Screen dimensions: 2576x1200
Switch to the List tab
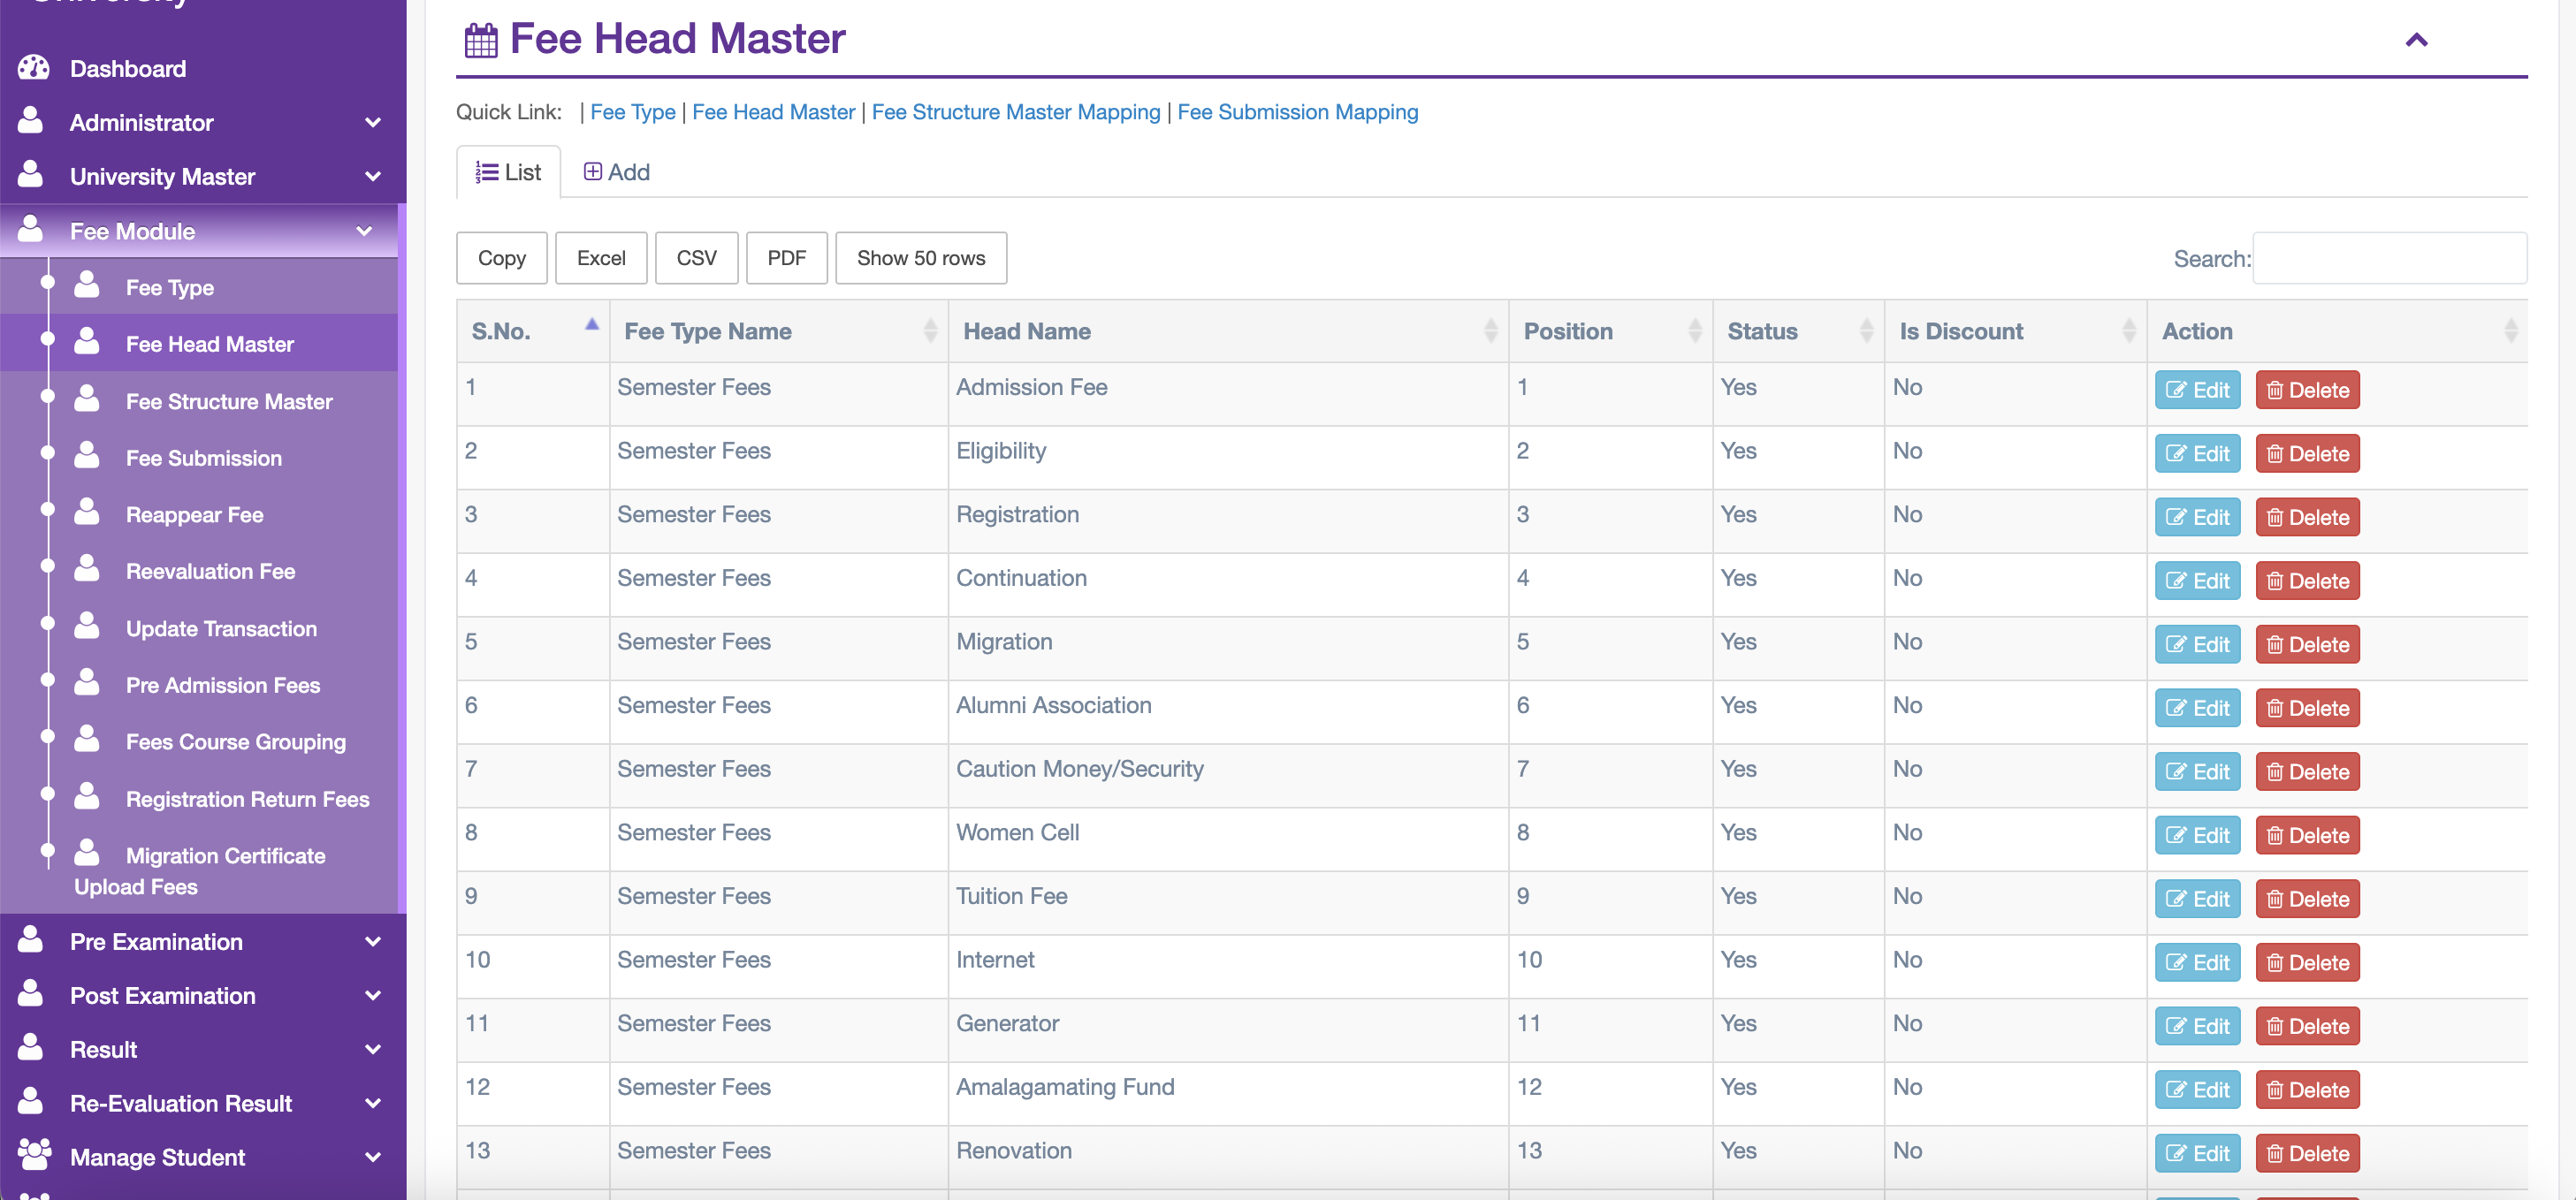[508, 172]
